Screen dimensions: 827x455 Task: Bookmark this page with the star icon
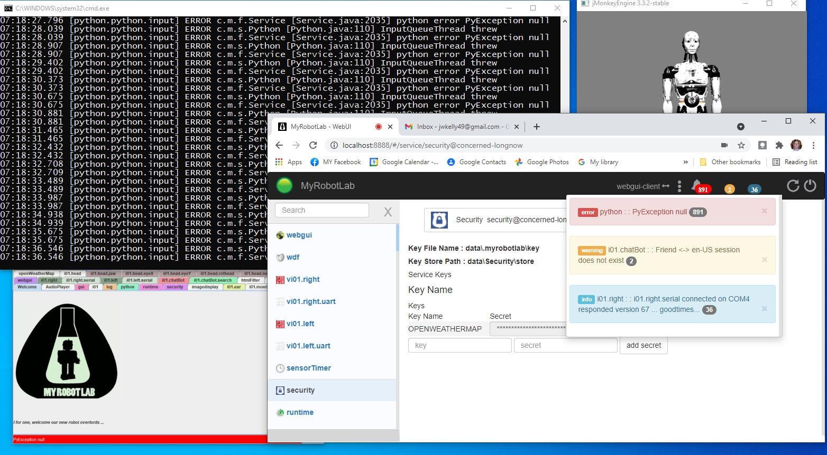pos(741,145)
